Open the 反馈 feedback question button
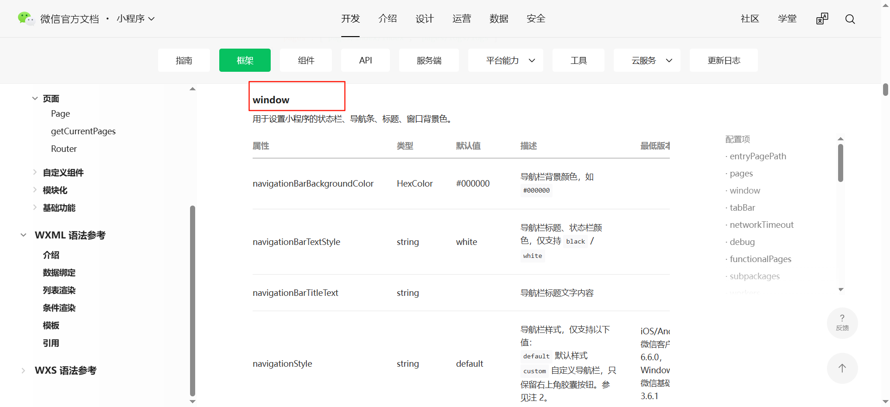Image resolution: width=890 pixels, height=407 pixels. click(842, 323)
